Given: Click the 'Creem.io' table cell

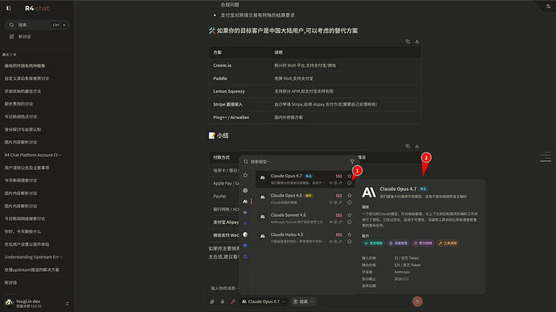Looking at the screenshot, I should click(222, 65).
